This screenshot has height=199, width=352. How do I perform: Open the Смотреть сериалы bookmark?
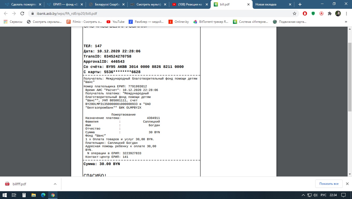click(44, 22)
